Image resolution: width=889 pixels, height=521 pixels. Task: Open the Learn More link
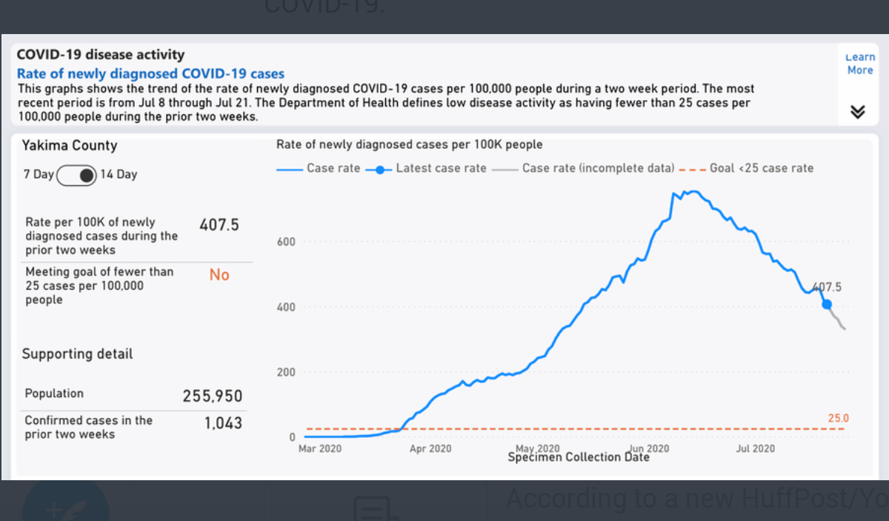point(860,64)
